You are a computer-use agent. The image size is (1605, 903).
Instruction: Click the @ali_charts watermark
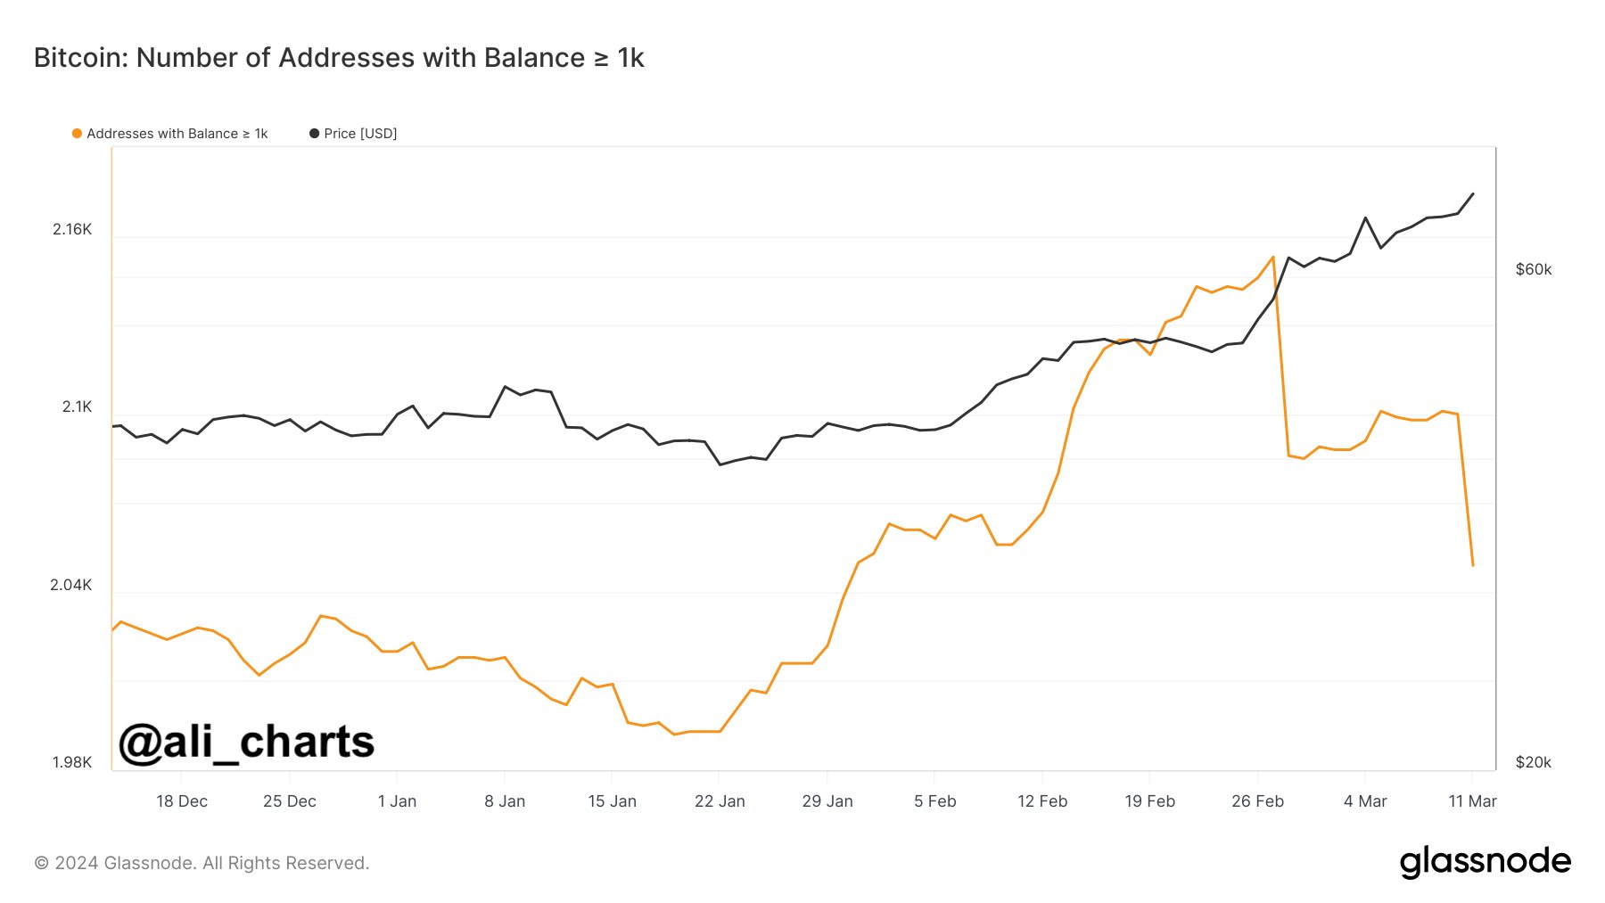[246, 742]
